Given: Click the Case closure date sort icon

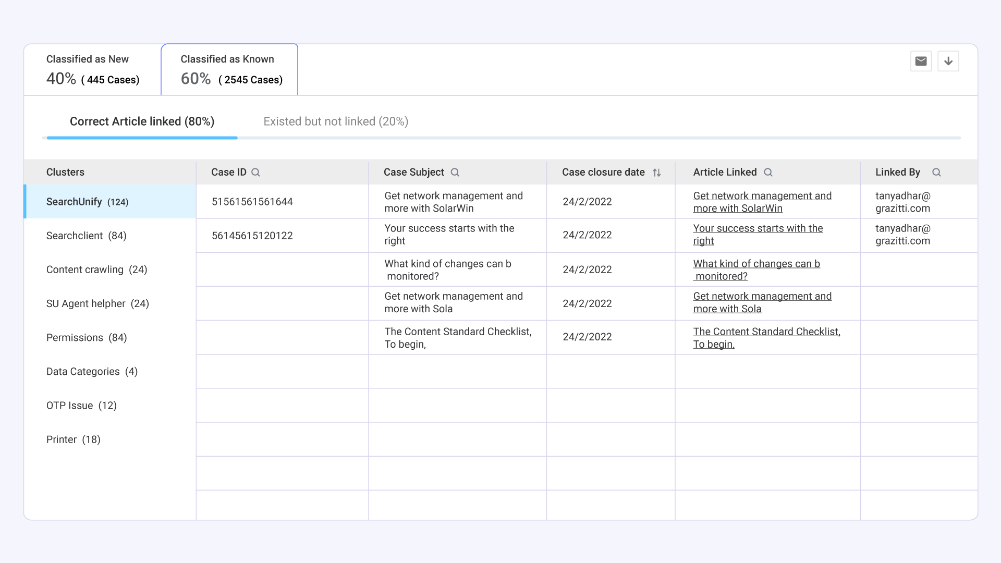Looking at the screenshot, I should pyautogui.click(x=657, y=172).
